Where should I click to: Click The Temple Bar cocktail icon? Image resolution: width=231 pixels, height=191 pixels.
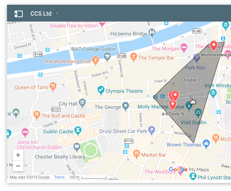point(133,57)
